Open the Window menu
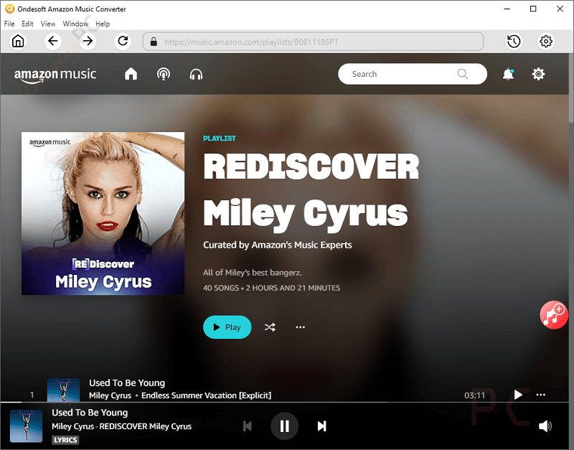The image size is (574, 450). [75, 24]
